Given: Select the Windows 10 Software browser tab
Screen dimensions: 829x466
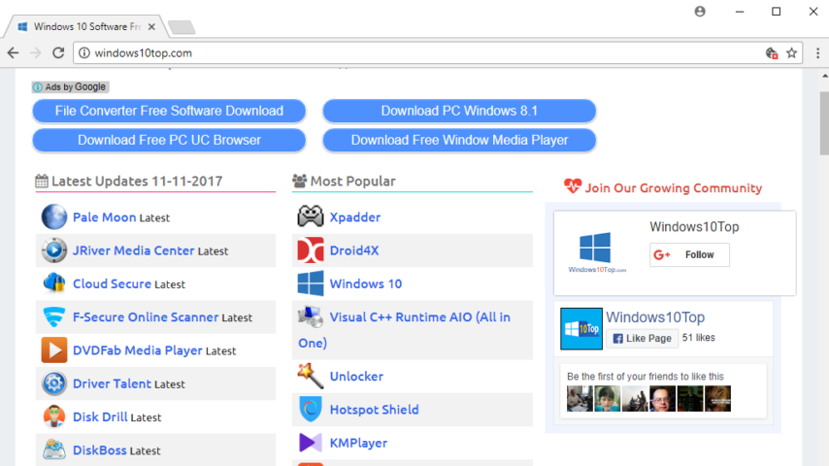Looking at the screenshot, I should pyautogui.click(x=86, y=26).
